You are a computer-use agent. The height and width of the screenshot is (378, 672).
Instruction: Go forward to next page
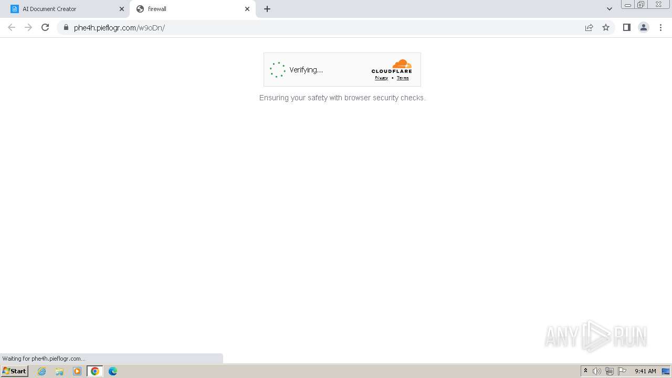28,27
